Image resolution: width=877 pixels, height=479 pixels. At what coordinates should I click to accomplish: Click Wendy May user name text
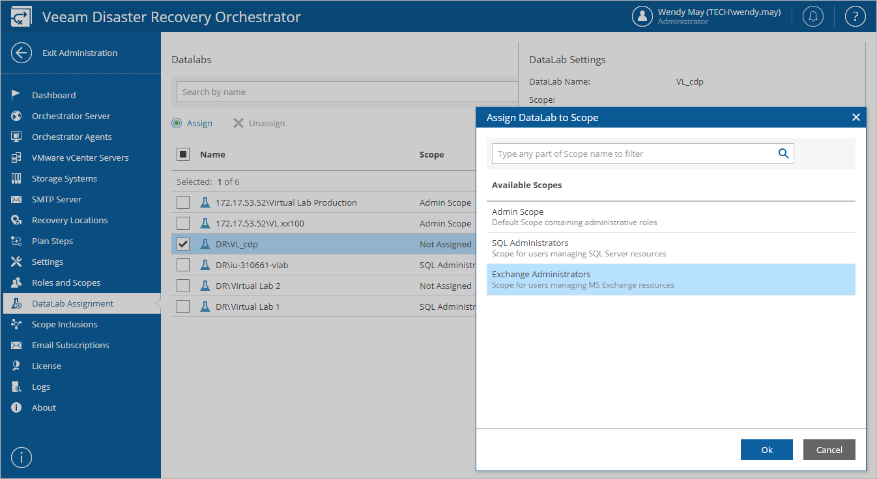click(719, 12)
